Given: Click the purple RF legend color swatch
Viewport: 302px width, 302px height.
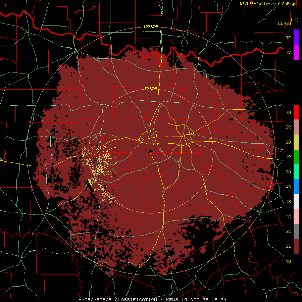Looking at the screenshot, I should point(296,37).
